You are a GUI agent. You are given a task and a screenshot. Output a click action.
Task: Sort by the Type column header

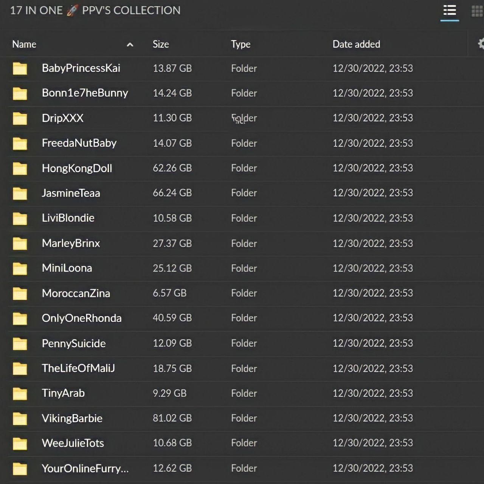(240, 44)
